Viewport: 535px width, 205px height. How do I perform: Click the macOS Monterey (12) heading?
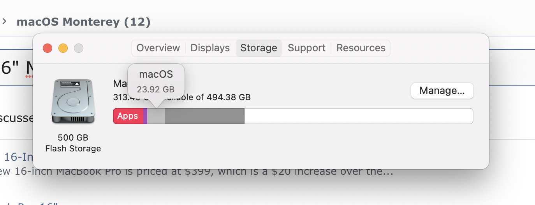click(x=83, y=22)
